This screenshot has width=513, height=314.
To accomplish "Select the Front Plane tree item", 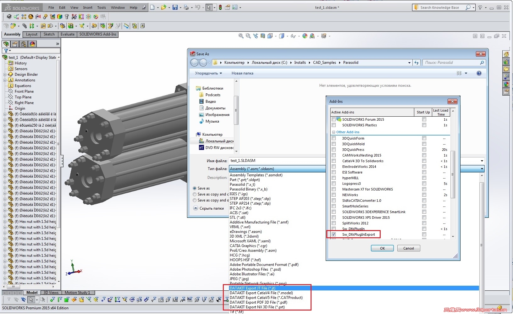I will 24,91.
